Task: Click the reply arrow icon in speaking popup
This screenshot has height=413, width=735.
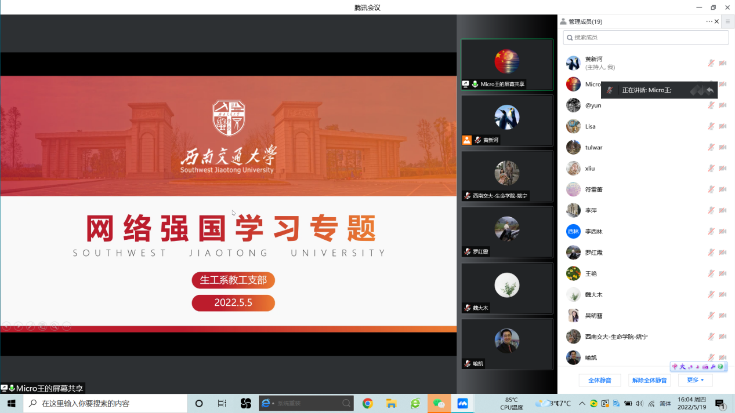Action: click(710, 90)
